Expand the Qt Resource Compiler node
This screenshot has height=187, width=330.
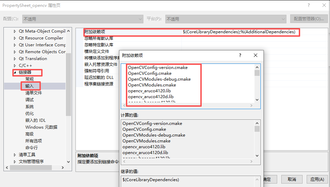pyautogui.click(x=15, y=38)
